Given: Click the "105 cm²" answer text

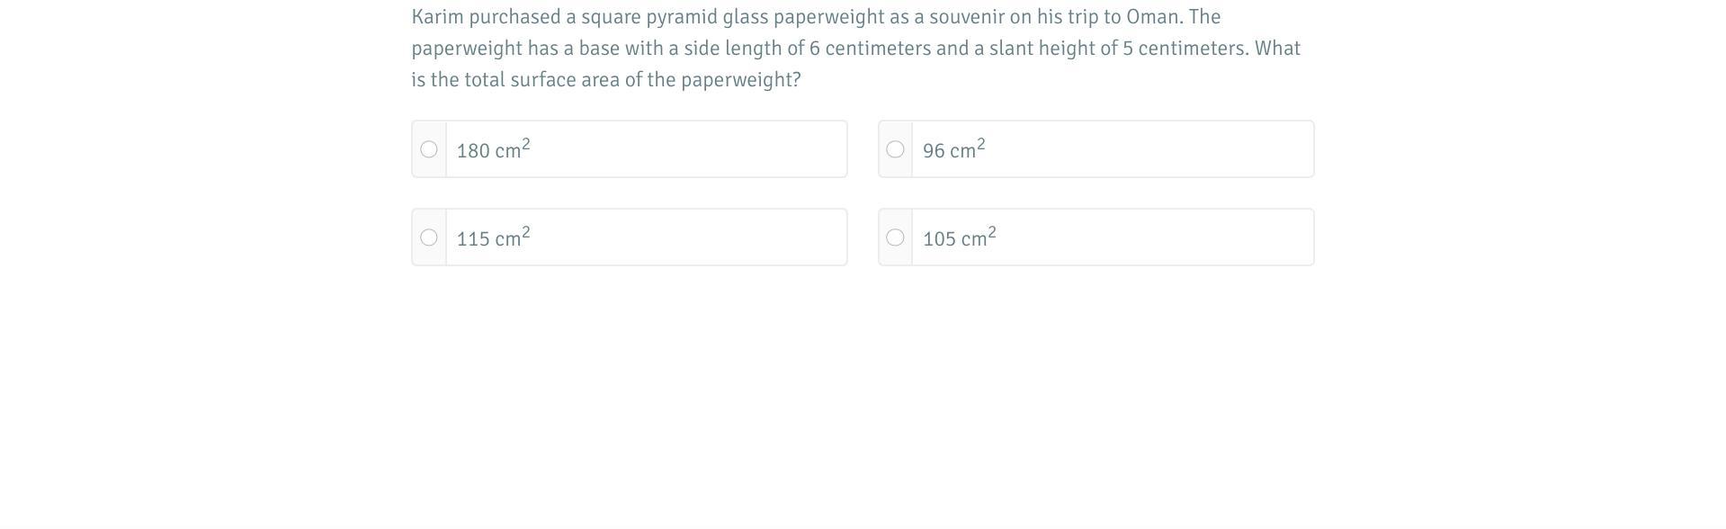Looking at the screenshot, I should point(959,238).
